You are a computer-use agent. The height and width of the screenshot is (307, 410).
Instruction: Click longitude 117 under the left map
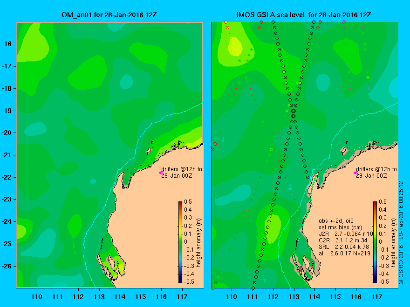tap(182, 297)
